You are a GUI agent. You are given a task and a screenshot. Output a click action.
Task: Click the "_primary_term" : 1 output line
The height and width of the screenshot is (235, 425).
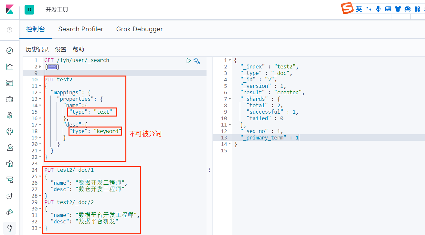pos(270,138)
